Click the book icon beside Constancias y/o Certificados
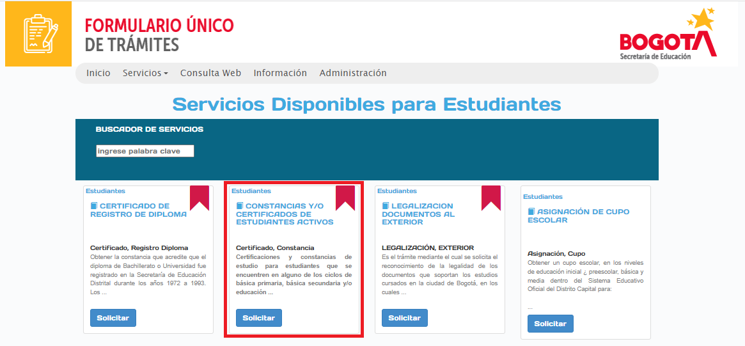 [240, 206]
